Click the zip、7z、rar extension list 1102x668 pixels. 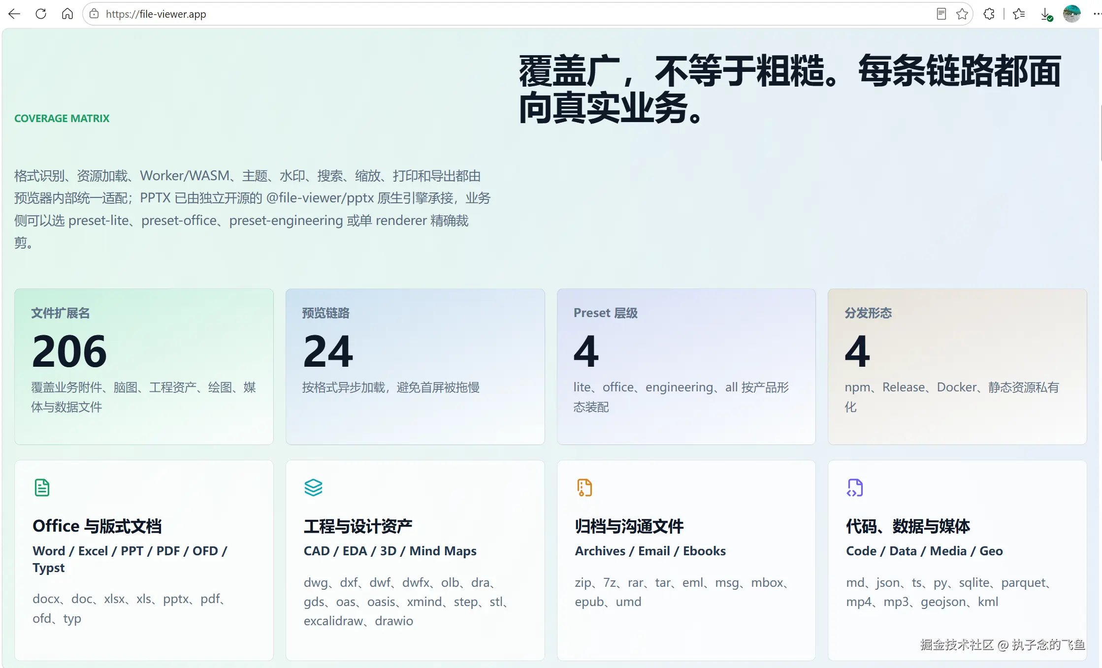(682, 592)
